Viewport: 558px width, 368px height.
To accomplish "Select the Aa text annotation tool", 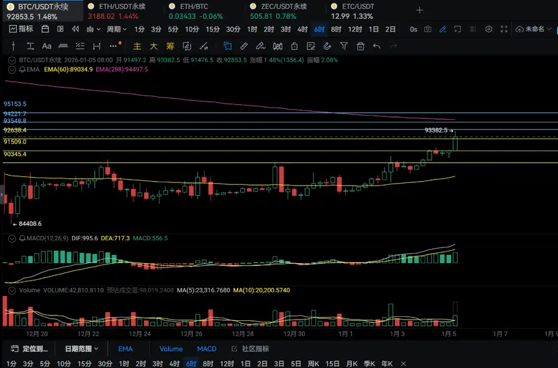I will click(46, 46).
